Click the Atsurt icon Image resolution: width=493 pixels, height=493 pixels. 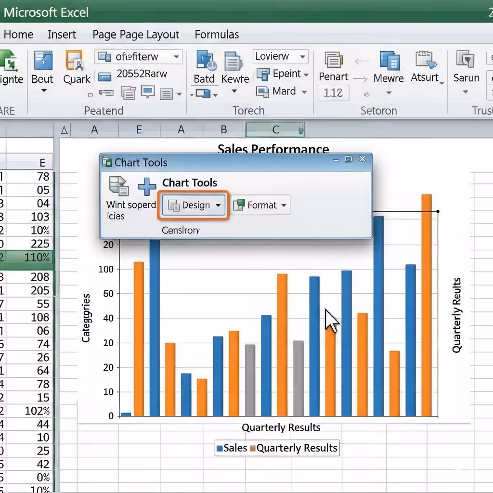(x=426, y=60)
